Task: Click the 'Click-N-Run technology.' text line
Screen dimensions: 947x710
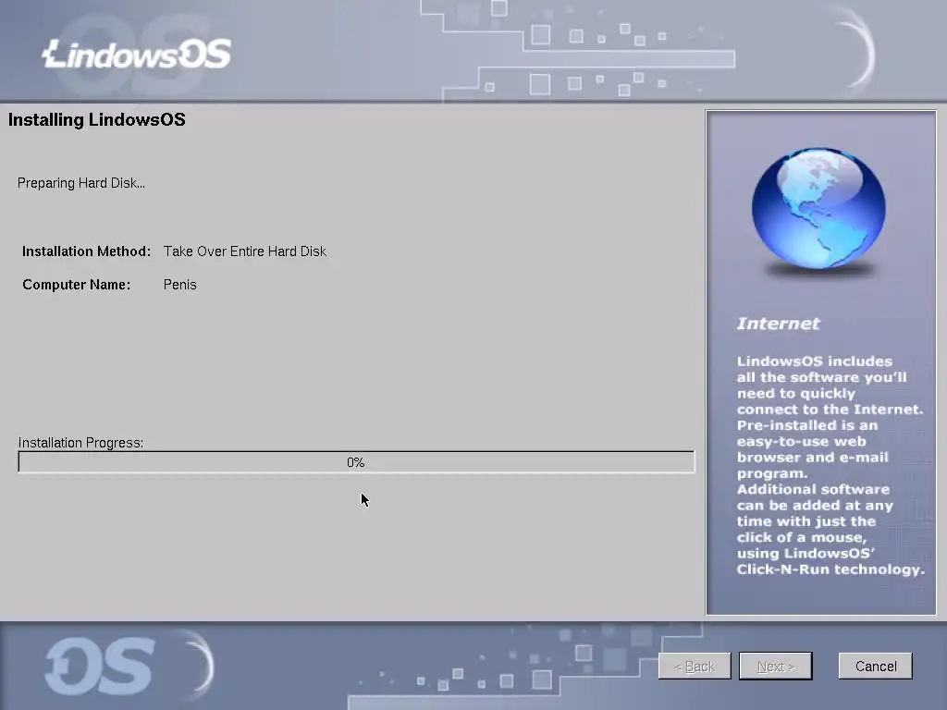Action: (x=830, y=569)
